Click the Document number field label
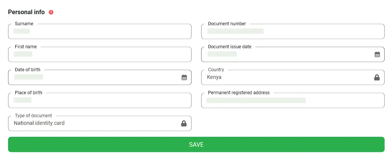The image size is (390, 159). pyautogui.click(x=227, y=24)
